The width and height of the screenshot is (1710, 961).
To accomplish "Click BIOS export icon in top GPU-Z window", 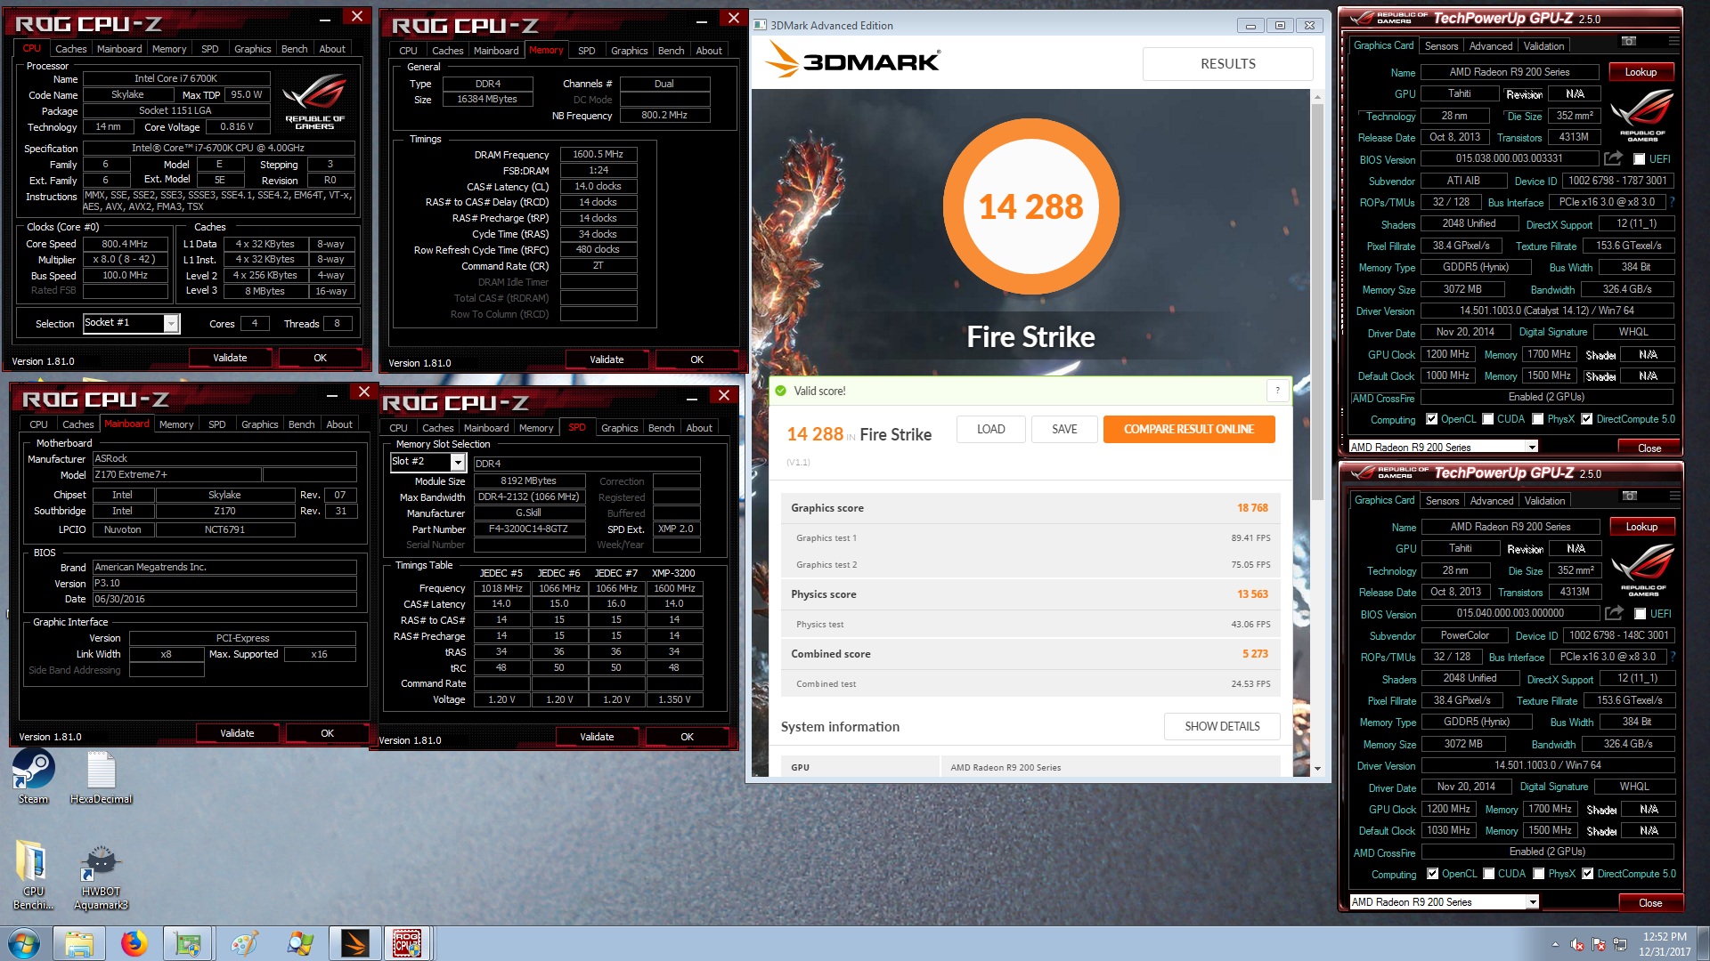I will point(1613,158).
